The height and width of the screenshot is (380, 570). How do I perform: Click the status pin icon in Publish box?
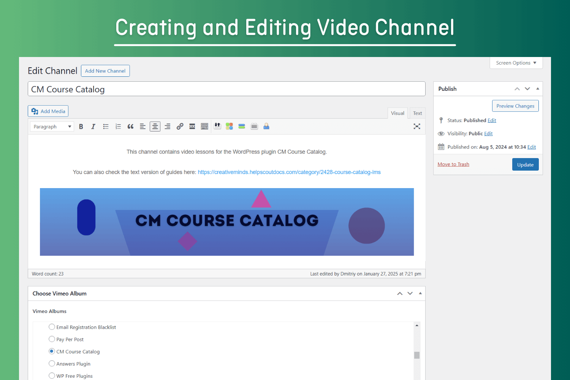441,120
